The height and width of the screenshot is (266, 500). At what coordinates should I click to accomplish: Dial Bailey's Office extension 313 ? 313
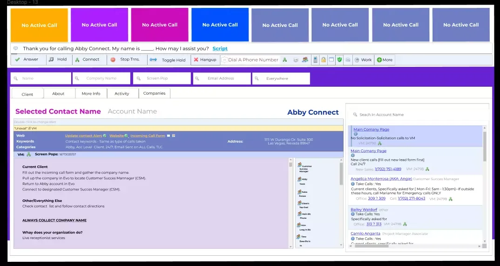374,224
